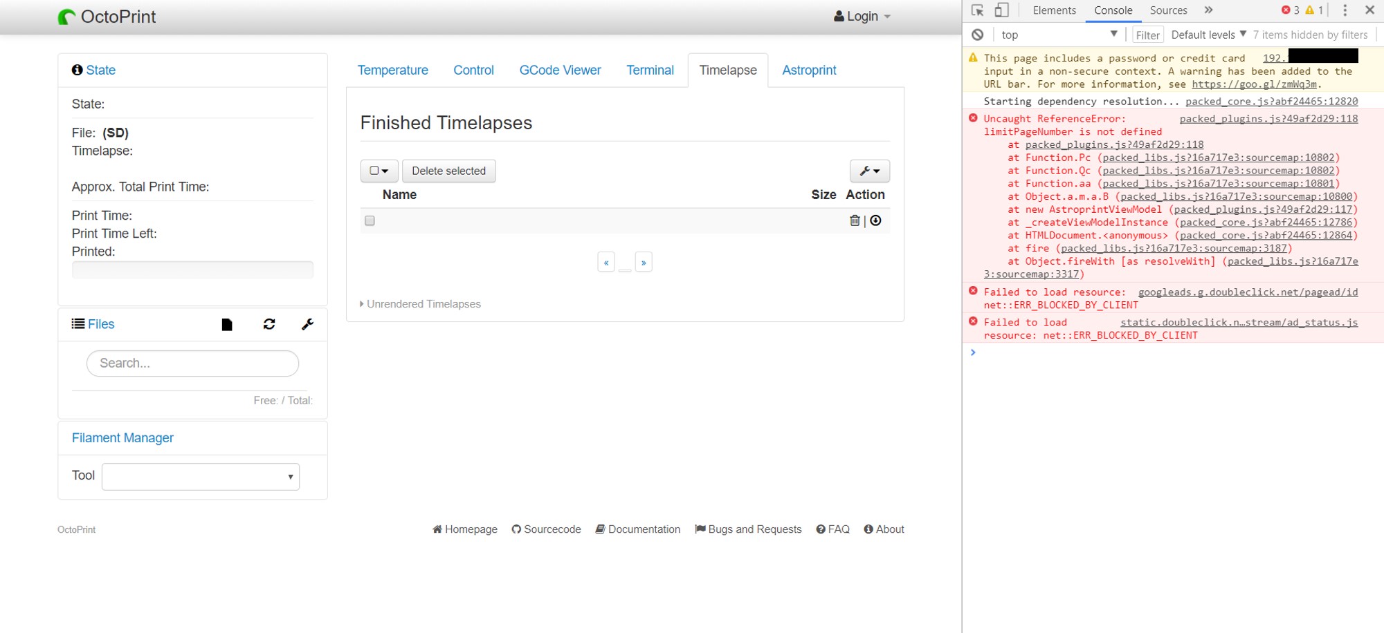
Task: Expand Unrendered Timelapses section
Action: coord(420,304)
